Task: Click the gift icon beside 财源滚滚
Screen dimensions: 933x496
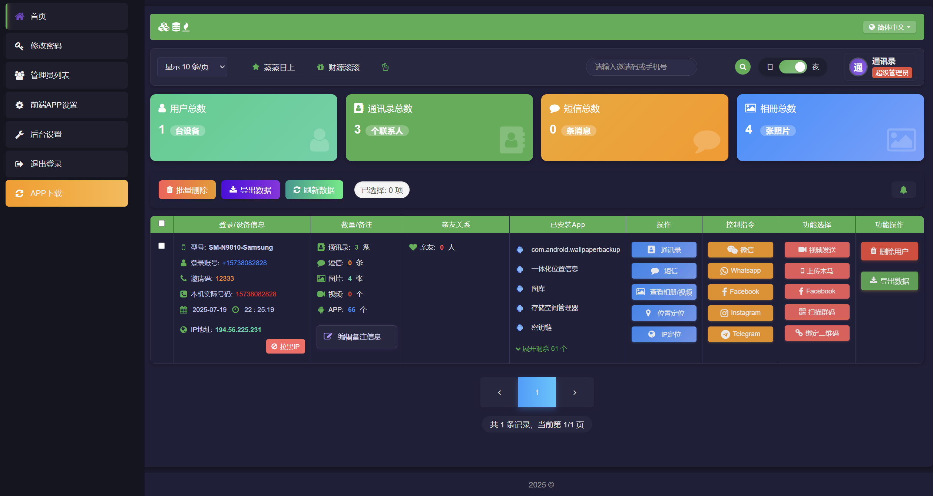Action: coord(320,67)
